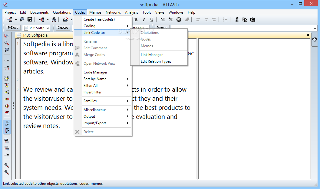
Task: Toggle the margin brackets sidebar button
Action: [x=7, y=130]
